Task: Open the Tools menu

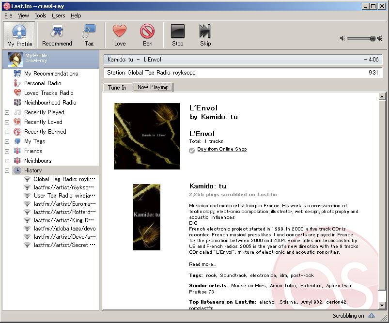Action: click(x=40, y=15)
